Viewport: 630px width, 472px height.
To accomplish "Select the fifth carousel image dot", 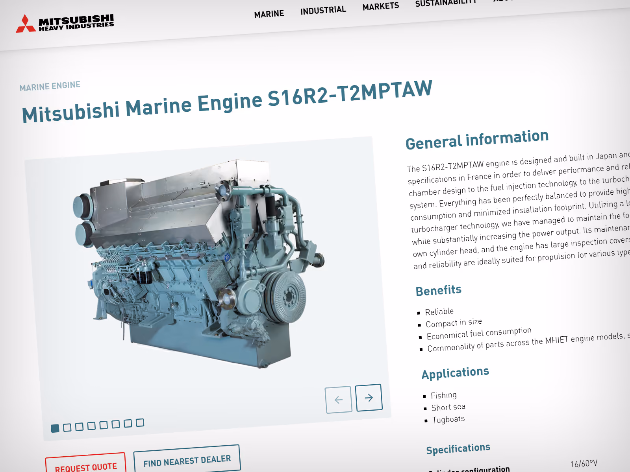I will 104,425.
